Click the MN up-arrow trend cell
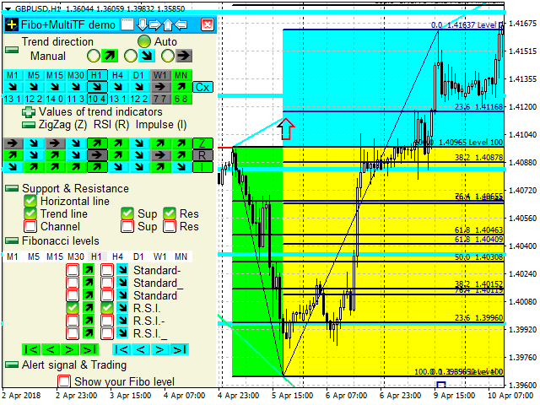Screen dimensions: 540x405 point(181,87)
